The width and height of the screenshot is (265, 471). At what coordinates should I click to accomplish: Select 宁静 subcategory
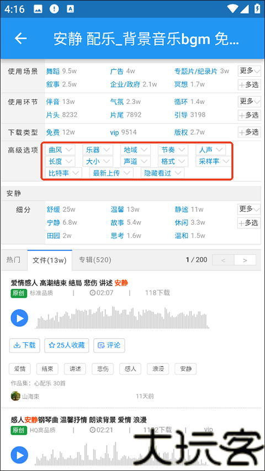(54, 223)
